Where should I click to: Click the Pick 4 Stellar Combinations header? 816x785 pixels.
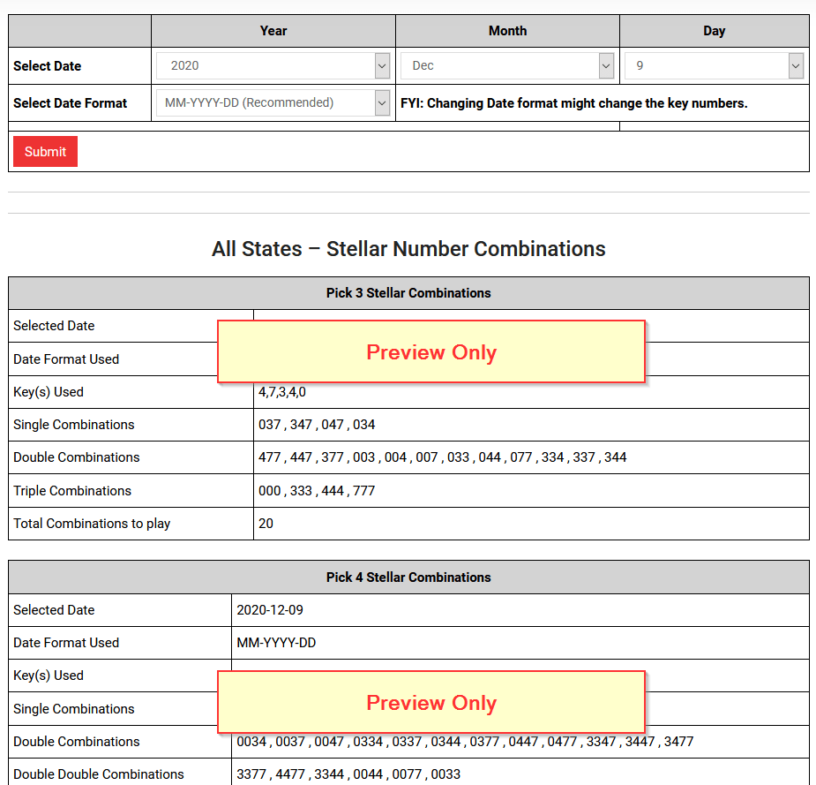[408, 577]
